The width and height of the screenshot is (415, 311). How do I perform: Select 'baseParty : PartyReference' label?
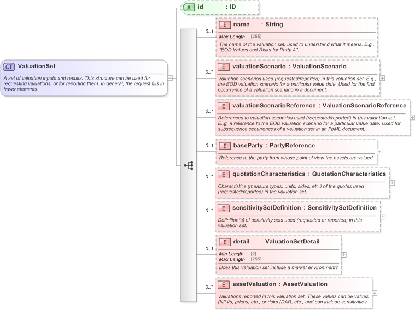tap(274, 146)
